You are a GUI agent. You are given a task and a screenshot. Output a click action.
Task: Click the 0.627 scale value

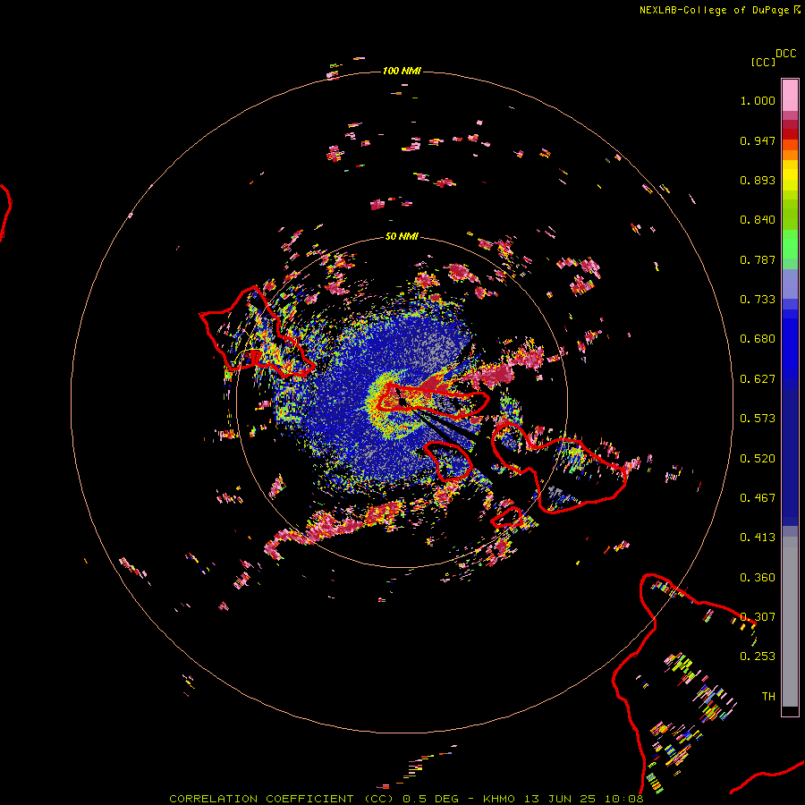pos(758,379)
